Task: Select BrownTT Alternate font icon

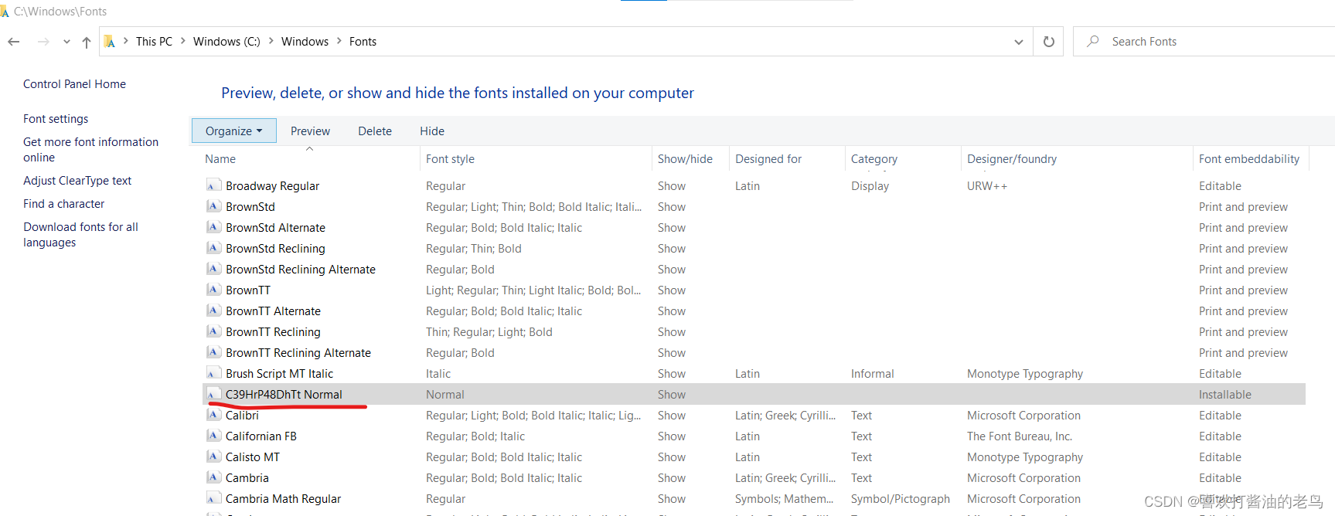Action: pyautogui.click(x=213, y=311)
